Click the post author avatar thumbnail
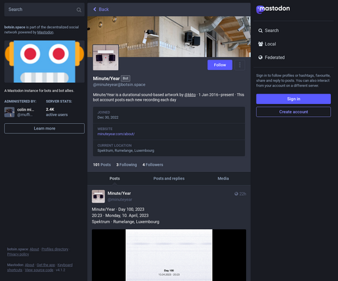Viewport: 338px width, 281px height. [98, 196]
